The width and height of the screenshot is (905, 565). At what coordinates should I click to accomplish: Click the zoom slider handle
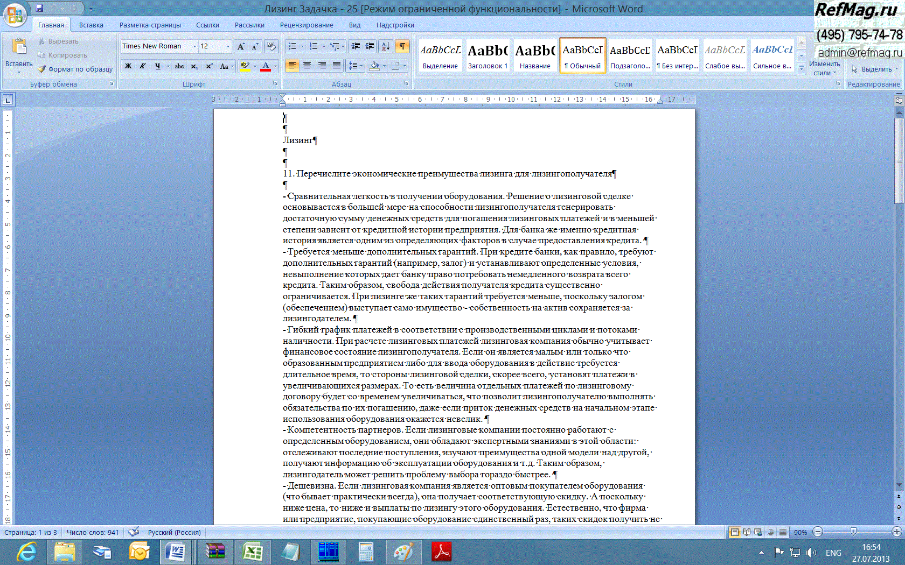pos(853,532)
